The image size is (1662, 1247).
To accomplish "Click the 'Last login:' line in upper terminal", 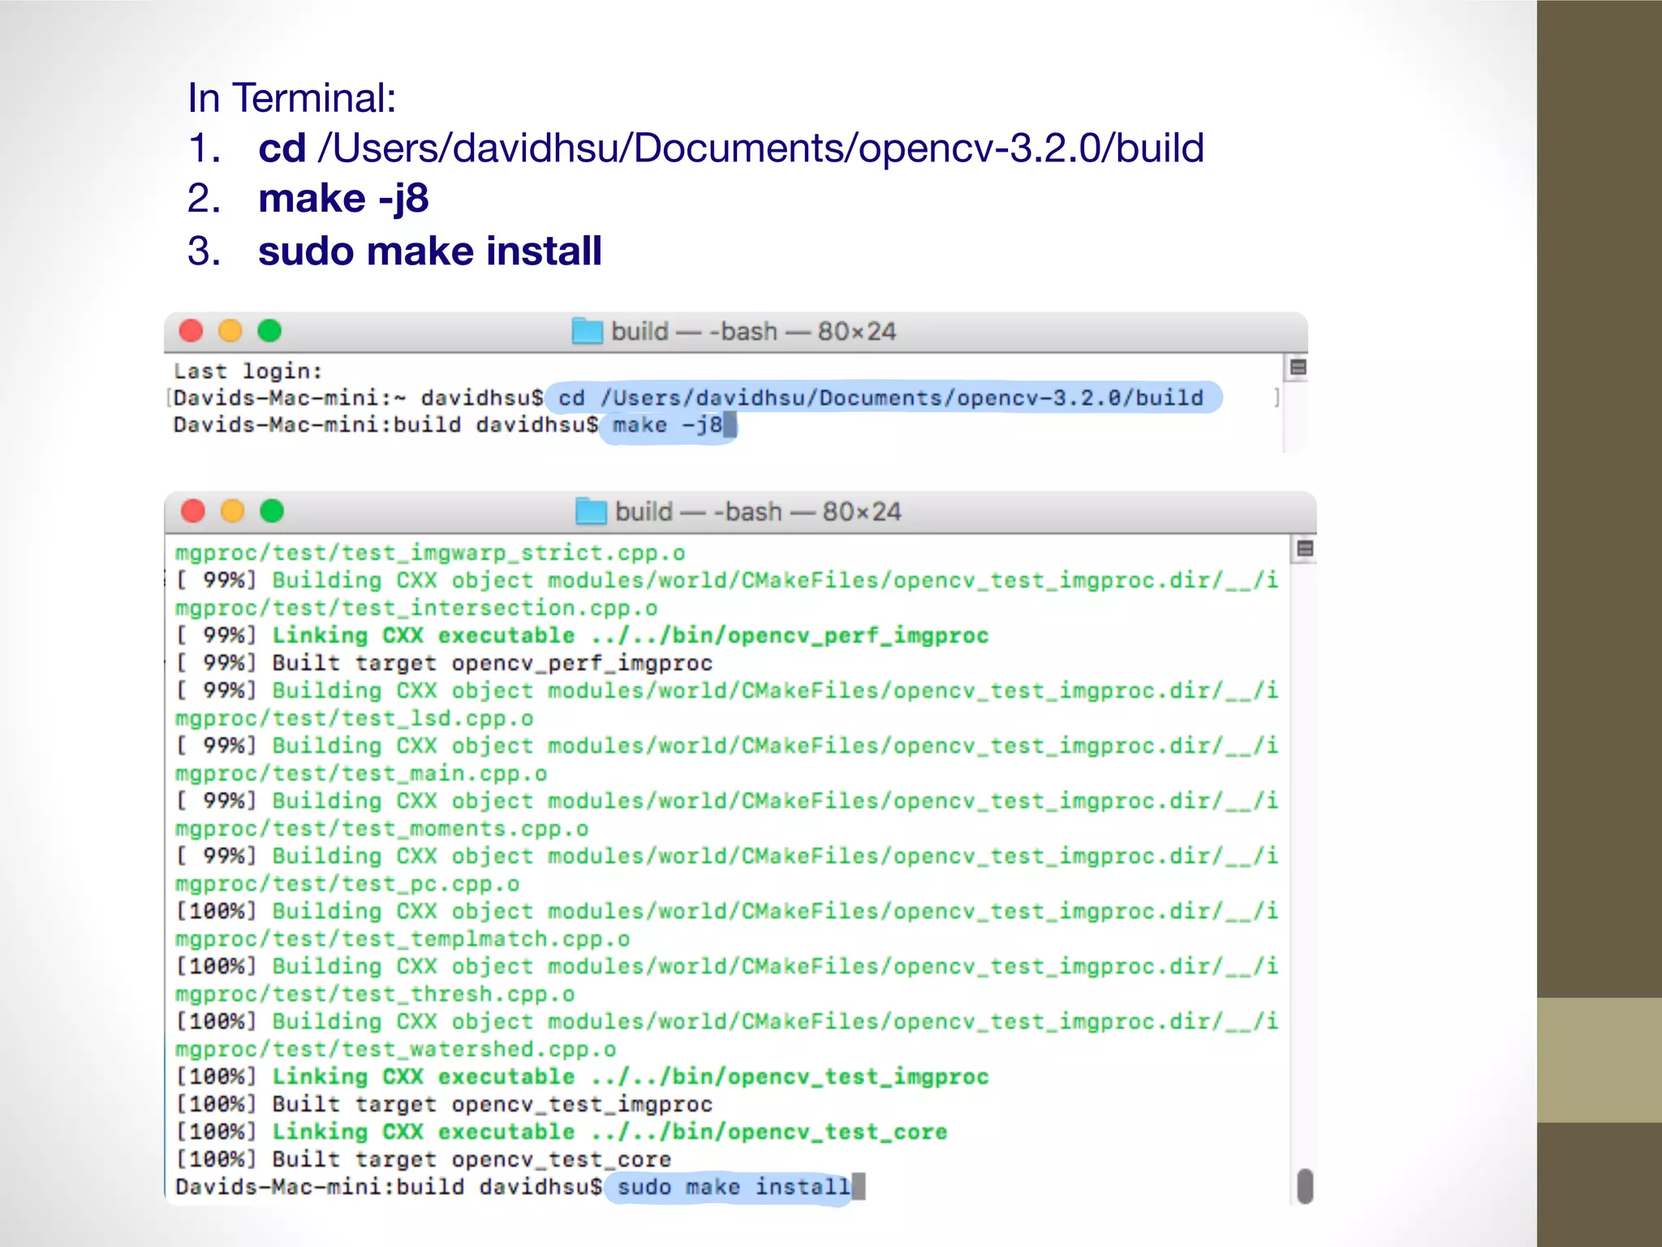I will (x=248, y=371).
